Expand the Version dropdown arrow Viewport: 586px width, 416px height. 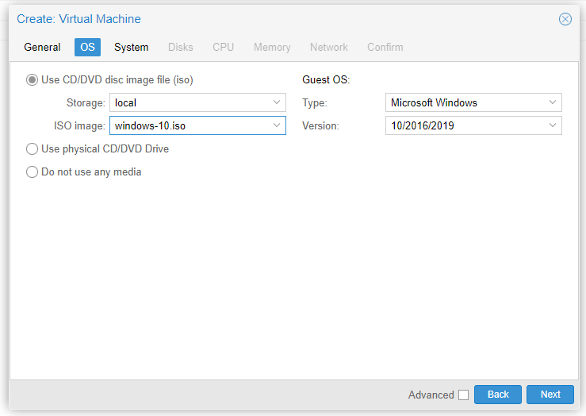coord(553,125)
